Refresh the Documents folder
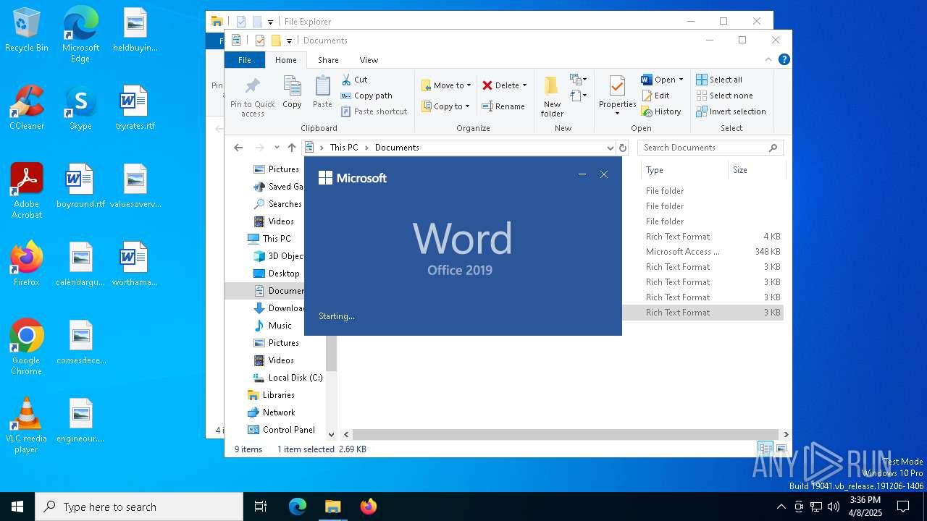The height and width of the screenshot is (521, 927). (622, 148)
